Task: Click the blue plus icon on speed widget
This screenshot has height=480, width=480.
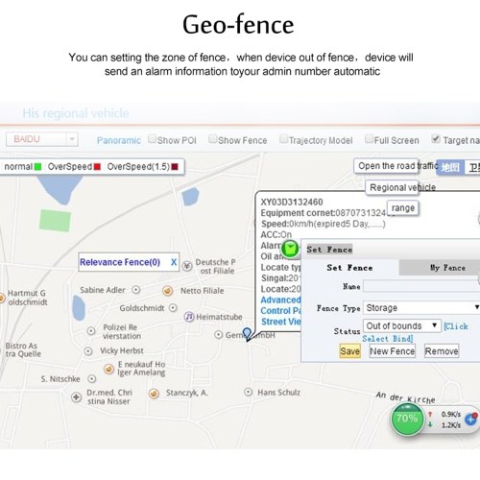Action: pos(471,420)
